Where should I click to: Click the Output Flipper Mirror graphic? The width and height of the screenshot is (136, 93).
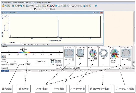80,53
